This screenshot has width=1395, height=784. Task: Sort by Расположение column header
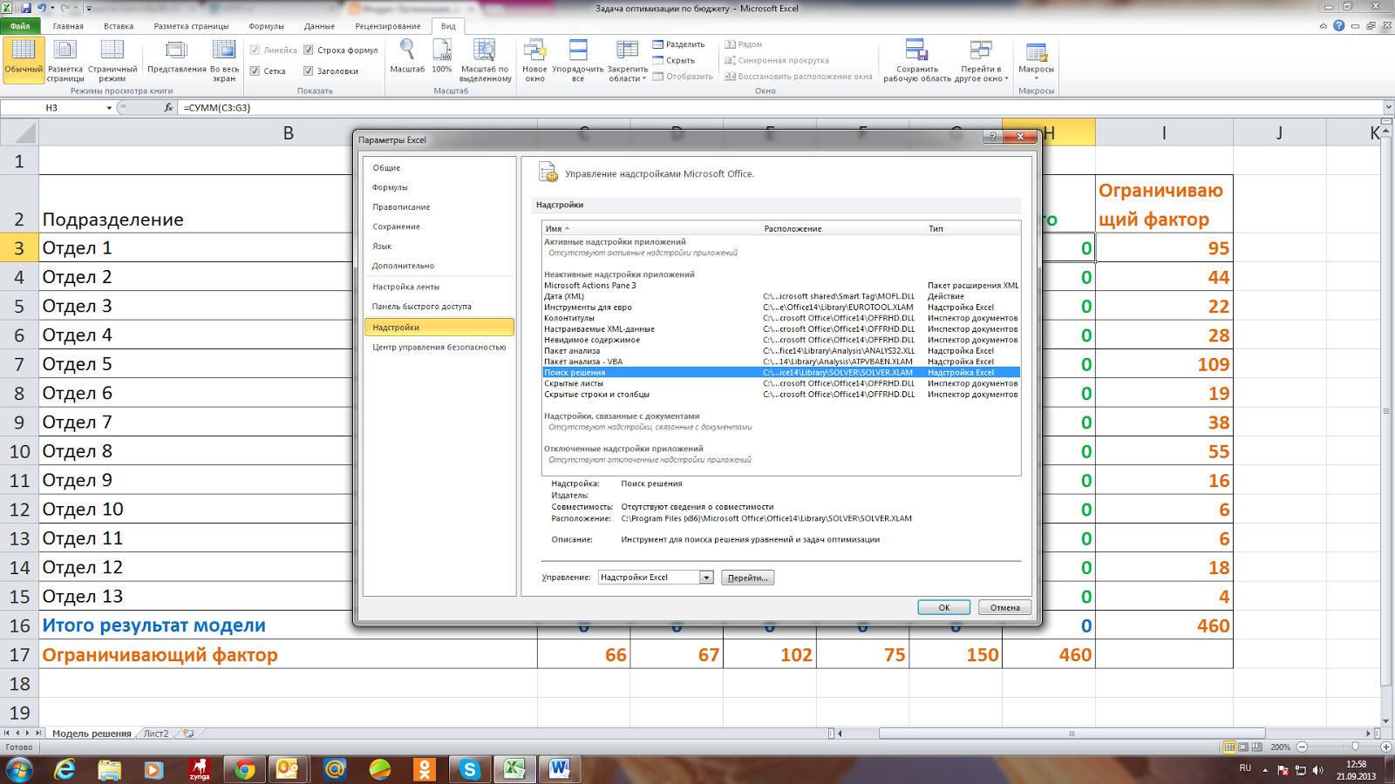[842, 228]
